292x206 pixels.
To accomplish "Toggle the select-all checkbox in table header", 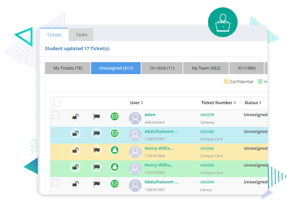I will [x=56, y=103].
